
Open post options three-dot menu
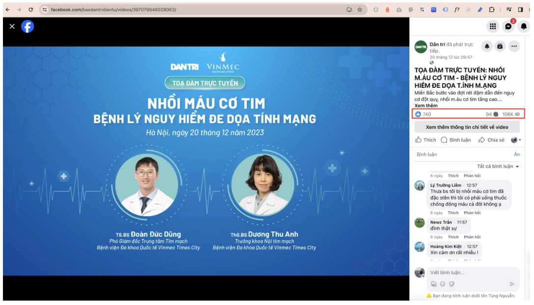coord(514,46)
